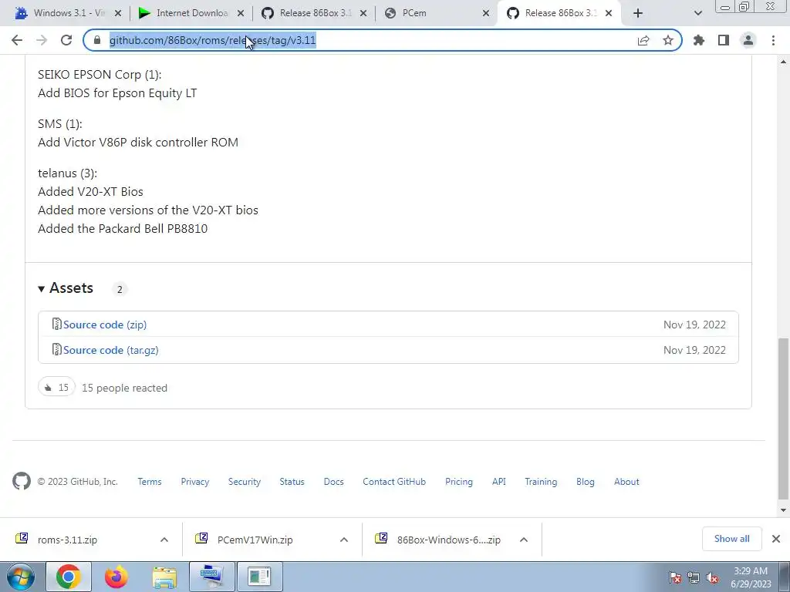This screenshot has width=790, height=592.
Task: Download Source code (zip)
Action: (x=105, y=325)
